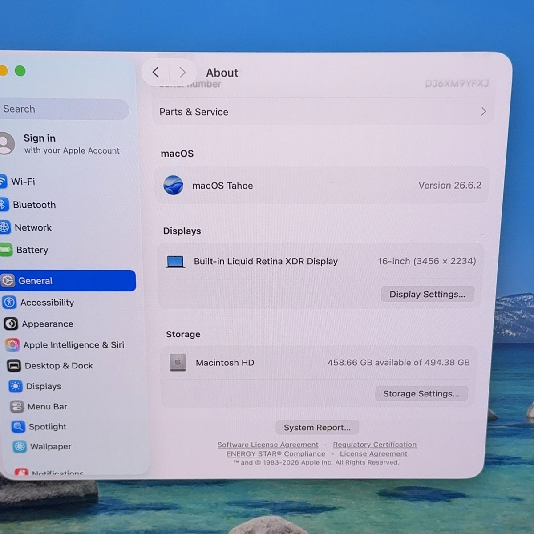The height and width of the screenshot is (534, 534).
Task: Select Bluetooth in the sidebar
Action: click(x=34, y=205)
